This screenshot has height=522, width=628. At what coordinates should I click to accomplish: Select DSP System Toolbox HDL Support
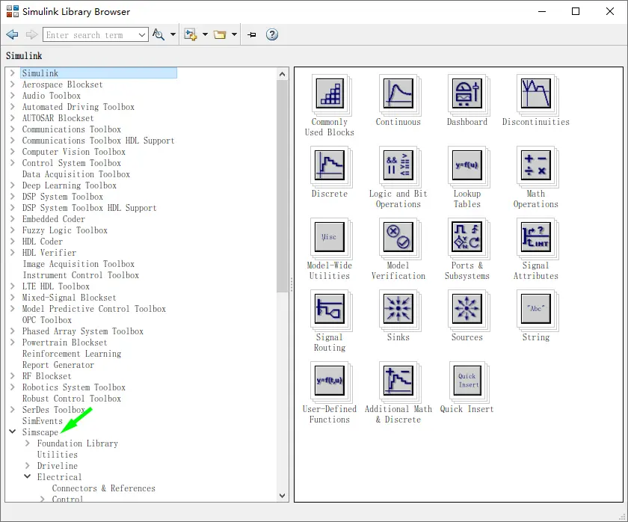(89, 208)
